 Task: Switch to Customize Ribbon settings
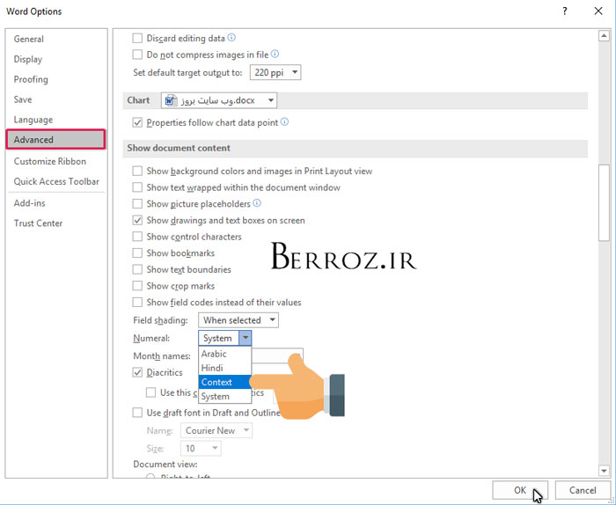point(50,161)
